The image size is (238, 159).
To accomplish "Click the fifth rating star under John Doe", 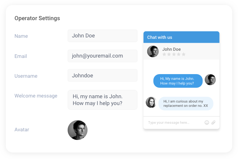I will tap(184, 54).
